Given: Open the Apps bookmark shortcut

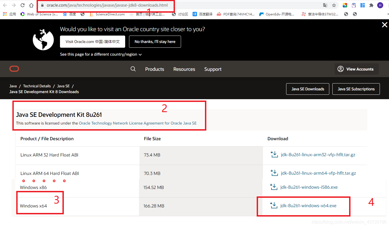Looking at the screenshot, I should coord(9,14).
